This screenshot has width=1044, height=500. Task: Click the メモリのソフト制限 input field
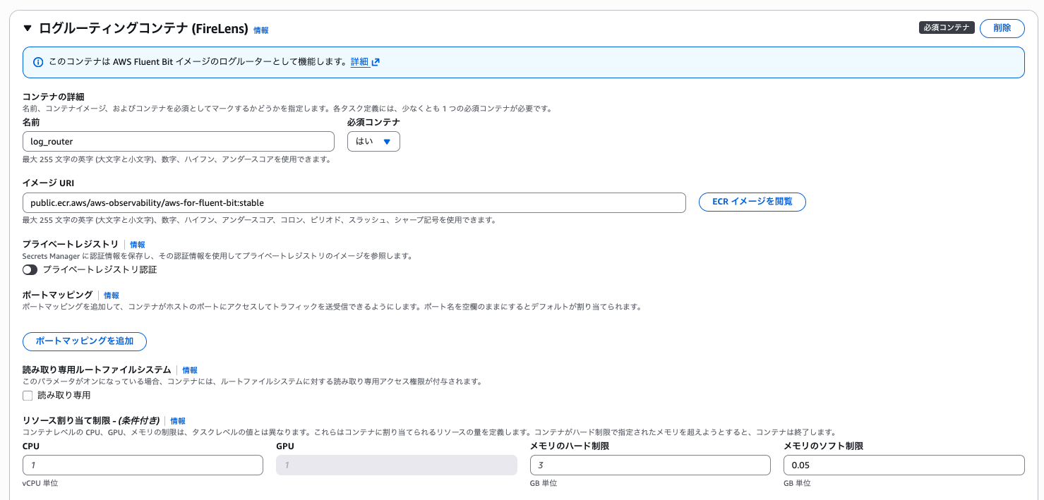[x=904, y=465]
